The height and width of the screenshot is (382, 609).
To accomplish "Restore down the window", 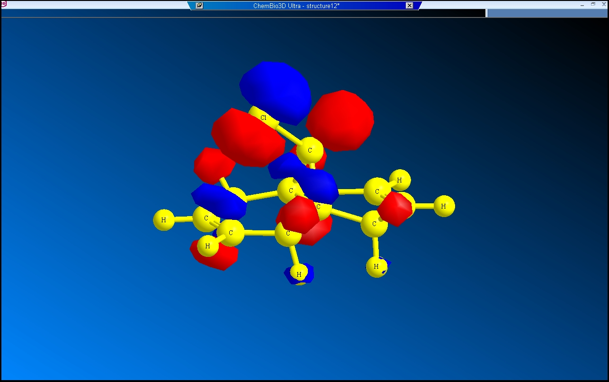I will point(593,4).
